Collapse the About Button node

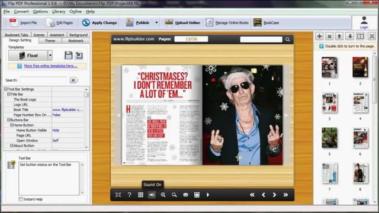[x=12, y=146]
